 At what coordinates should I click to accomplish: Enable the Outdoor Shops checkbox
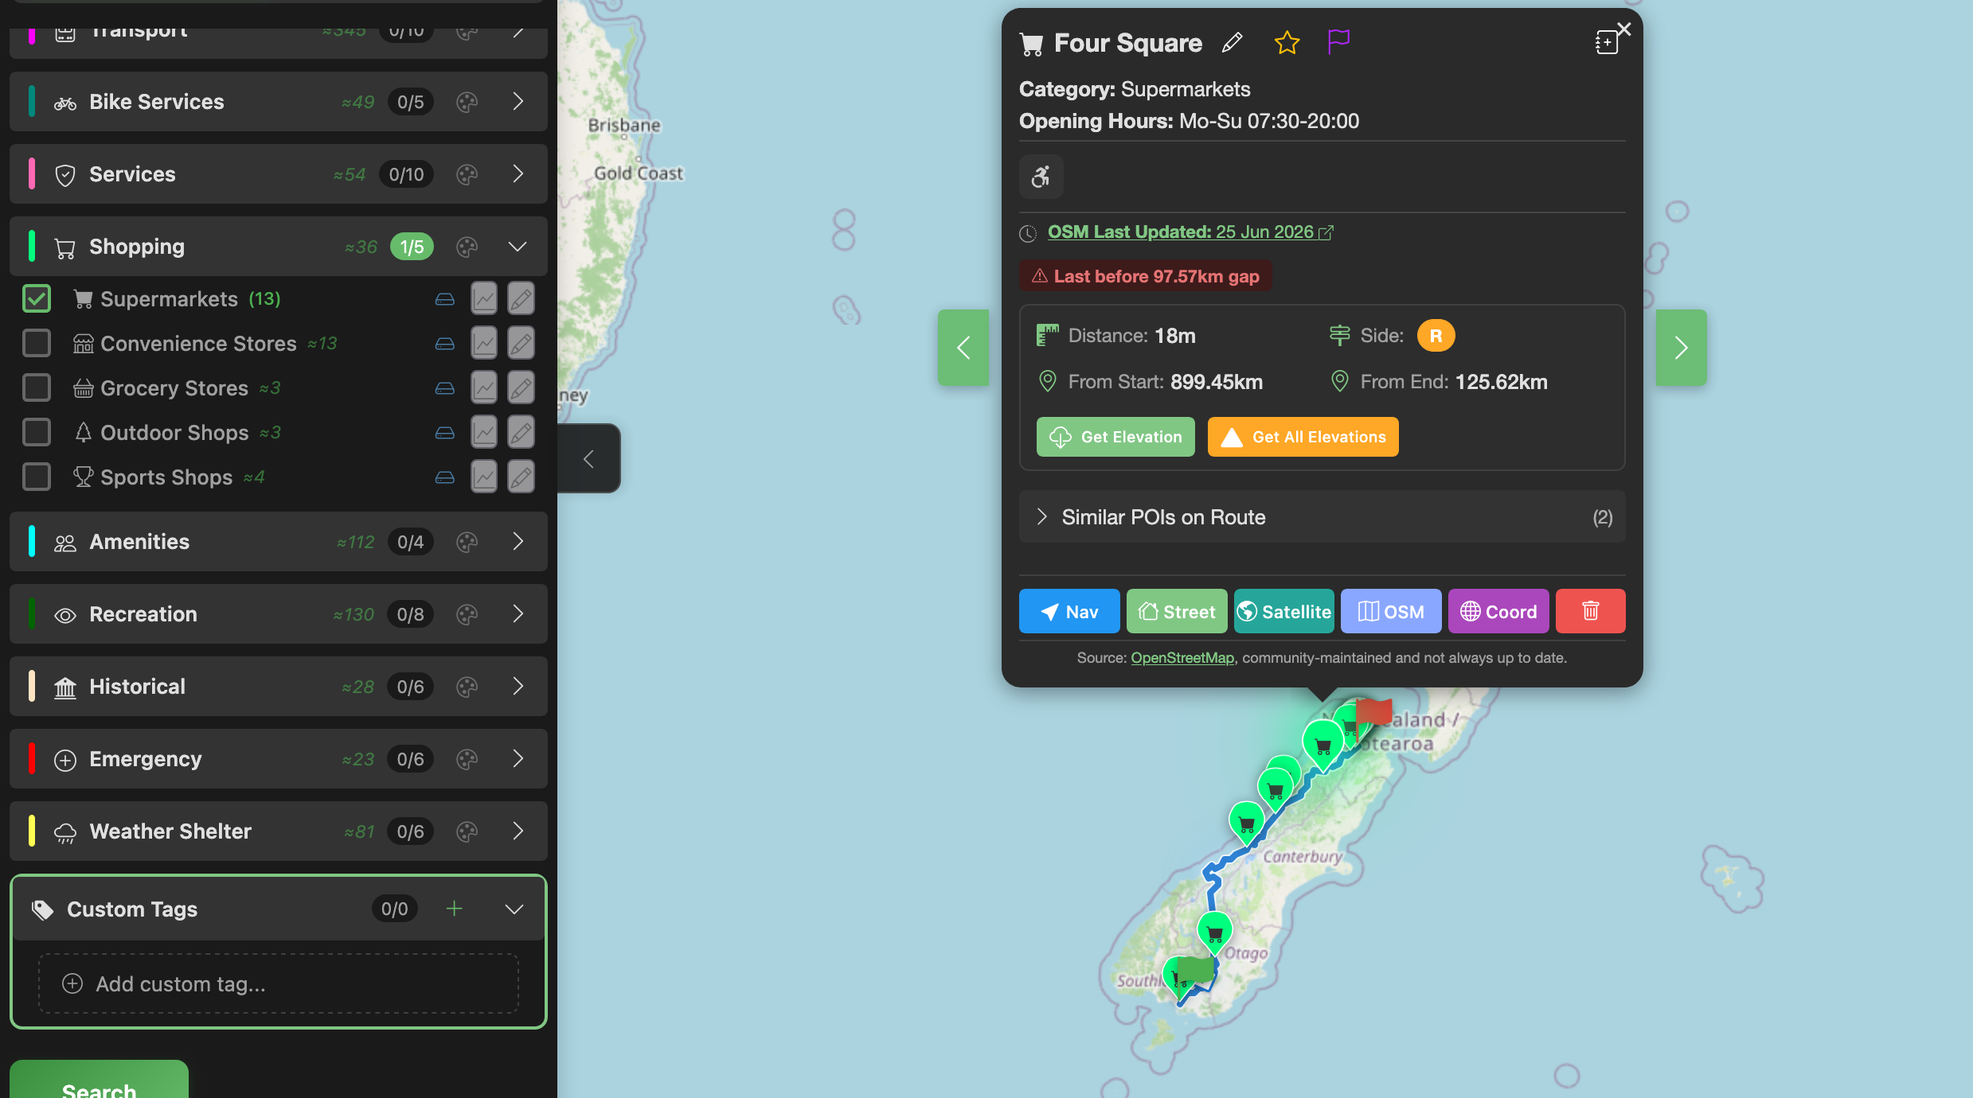(37, 432)
